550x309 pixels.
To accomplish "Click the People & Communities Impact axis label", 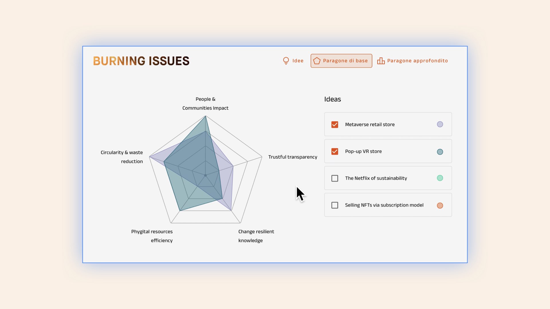I will (205, 104).
